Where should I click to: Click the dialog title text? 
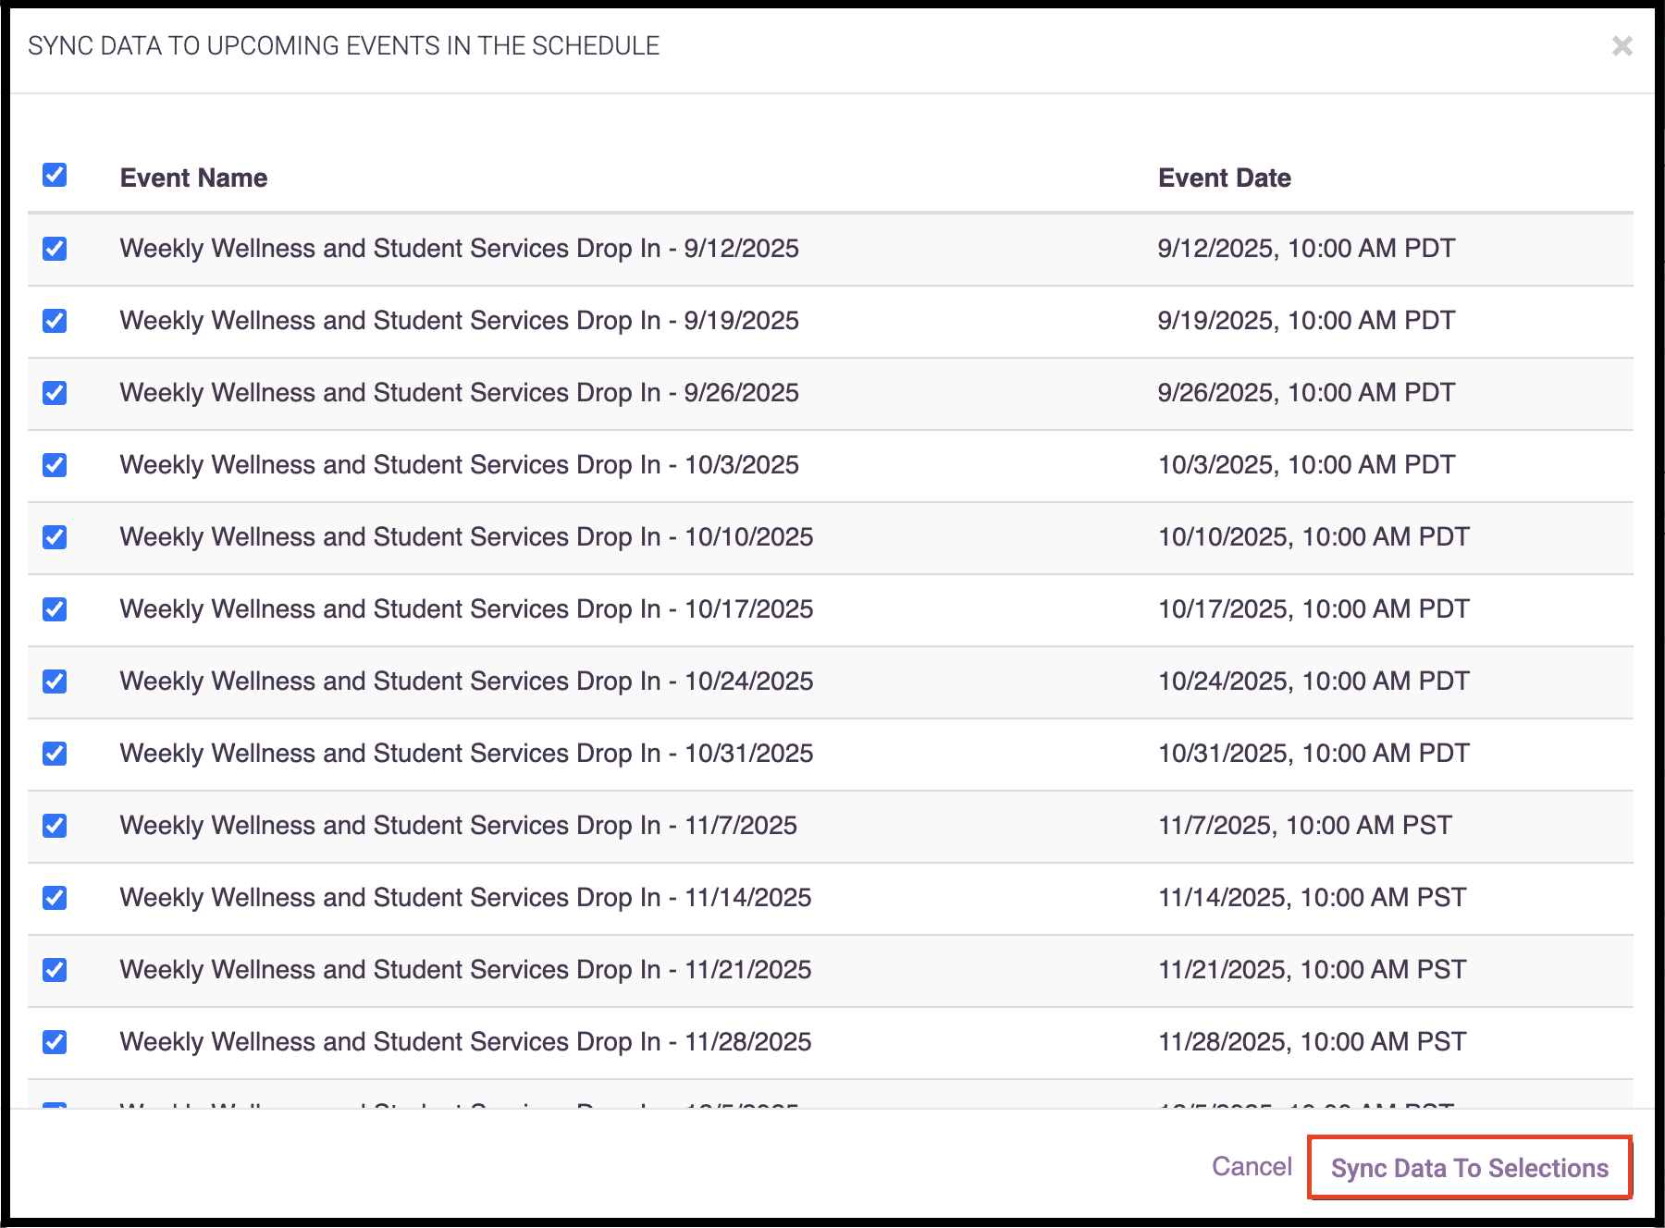coord(343,46)
